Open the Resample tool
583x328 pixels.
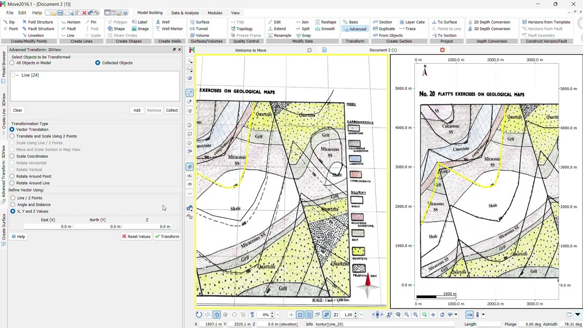tap(280, 36)
